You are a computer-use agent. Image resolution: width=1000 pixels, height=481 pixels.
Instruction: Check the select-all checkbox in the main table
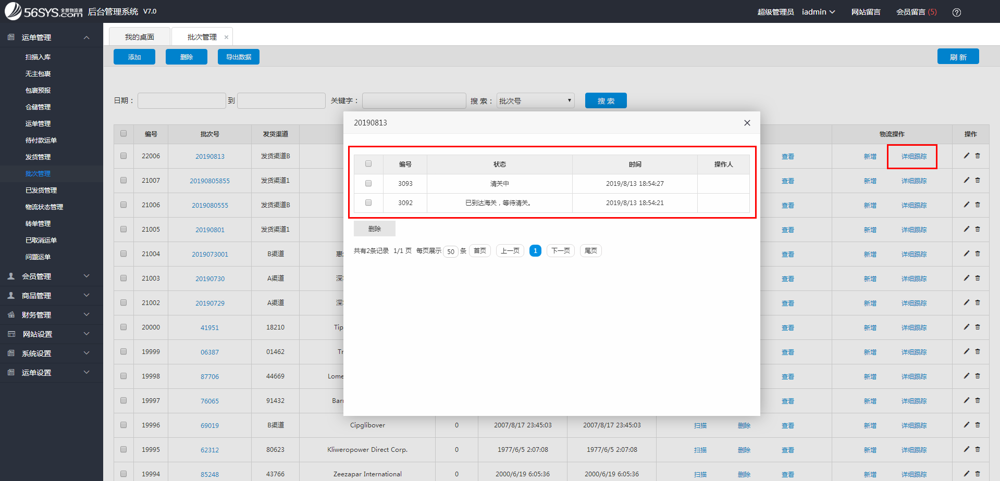[124, 134]
